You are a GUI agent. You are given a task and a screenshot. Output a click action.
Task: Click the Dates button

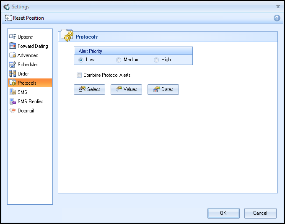[x=163, y=89]
